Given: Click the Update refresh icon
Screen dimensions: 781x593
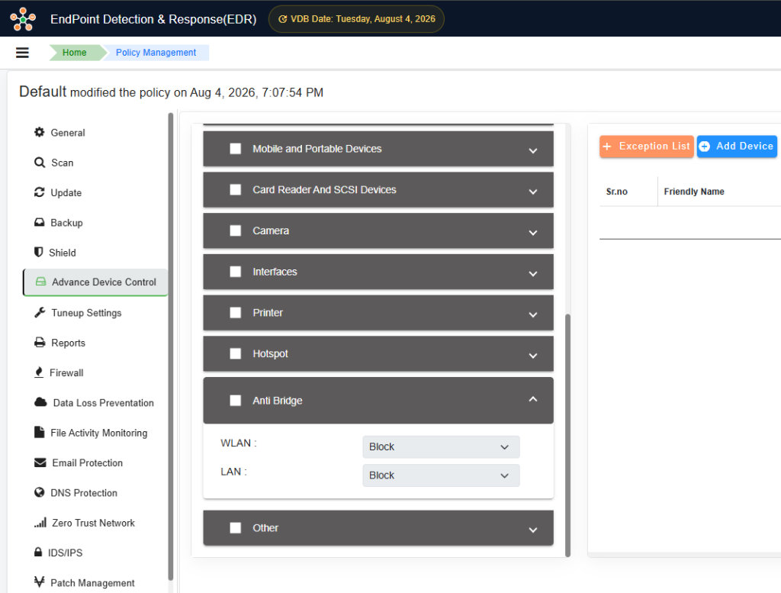Looking at the screenshot, I should 40,192.
